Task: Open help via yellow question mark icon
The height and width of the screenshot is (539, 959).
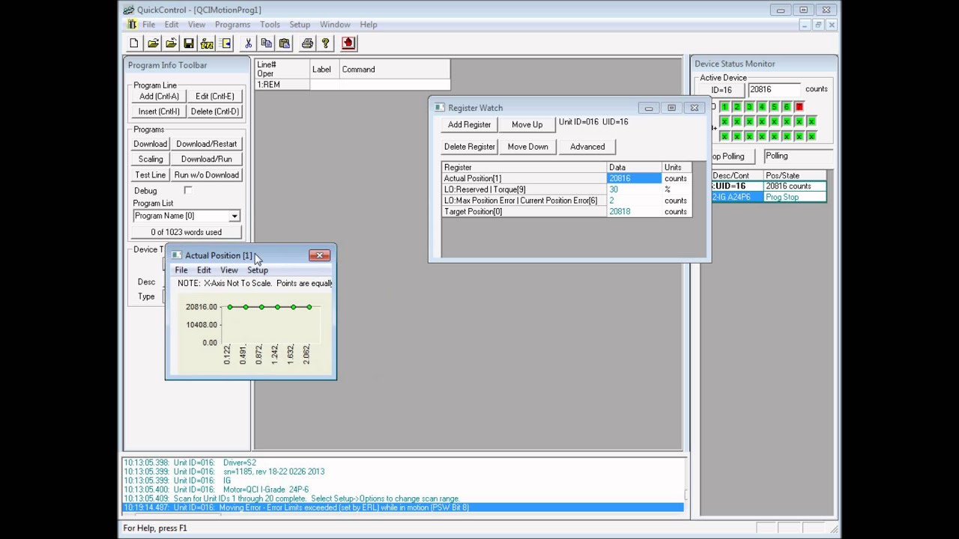Action: click(x=325, y=43)
